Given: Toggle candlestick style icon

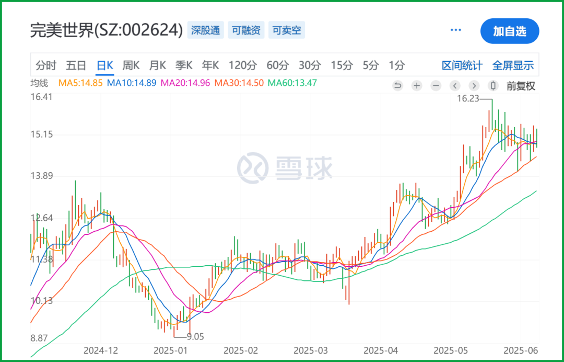Looking at the screenshot, I should 493,86.
